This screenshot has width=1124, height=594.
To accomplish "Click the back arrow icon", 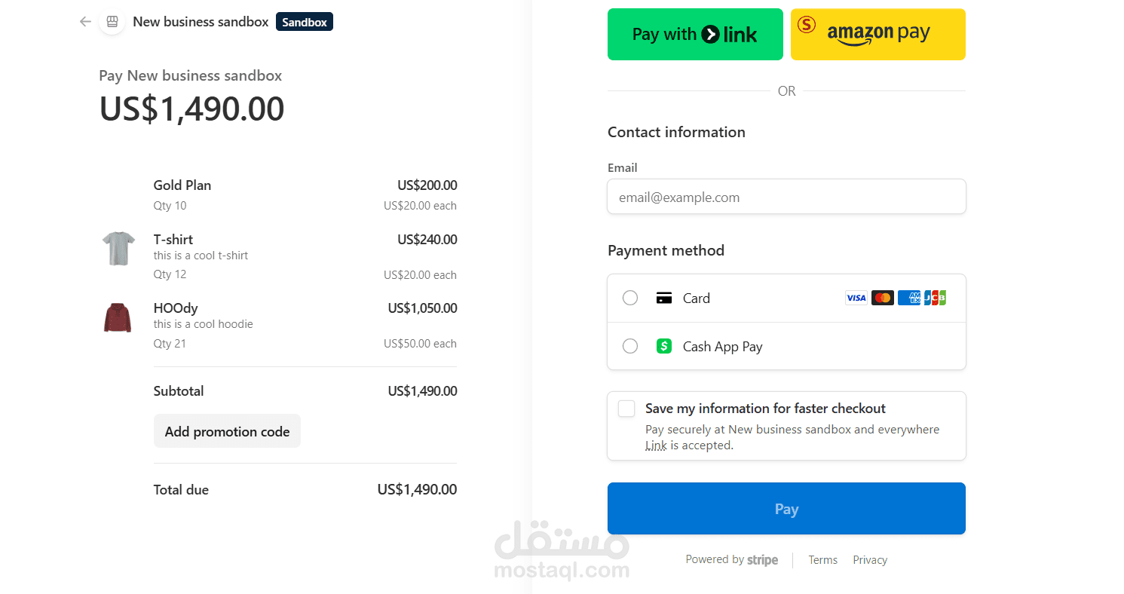I will point(85,22).
